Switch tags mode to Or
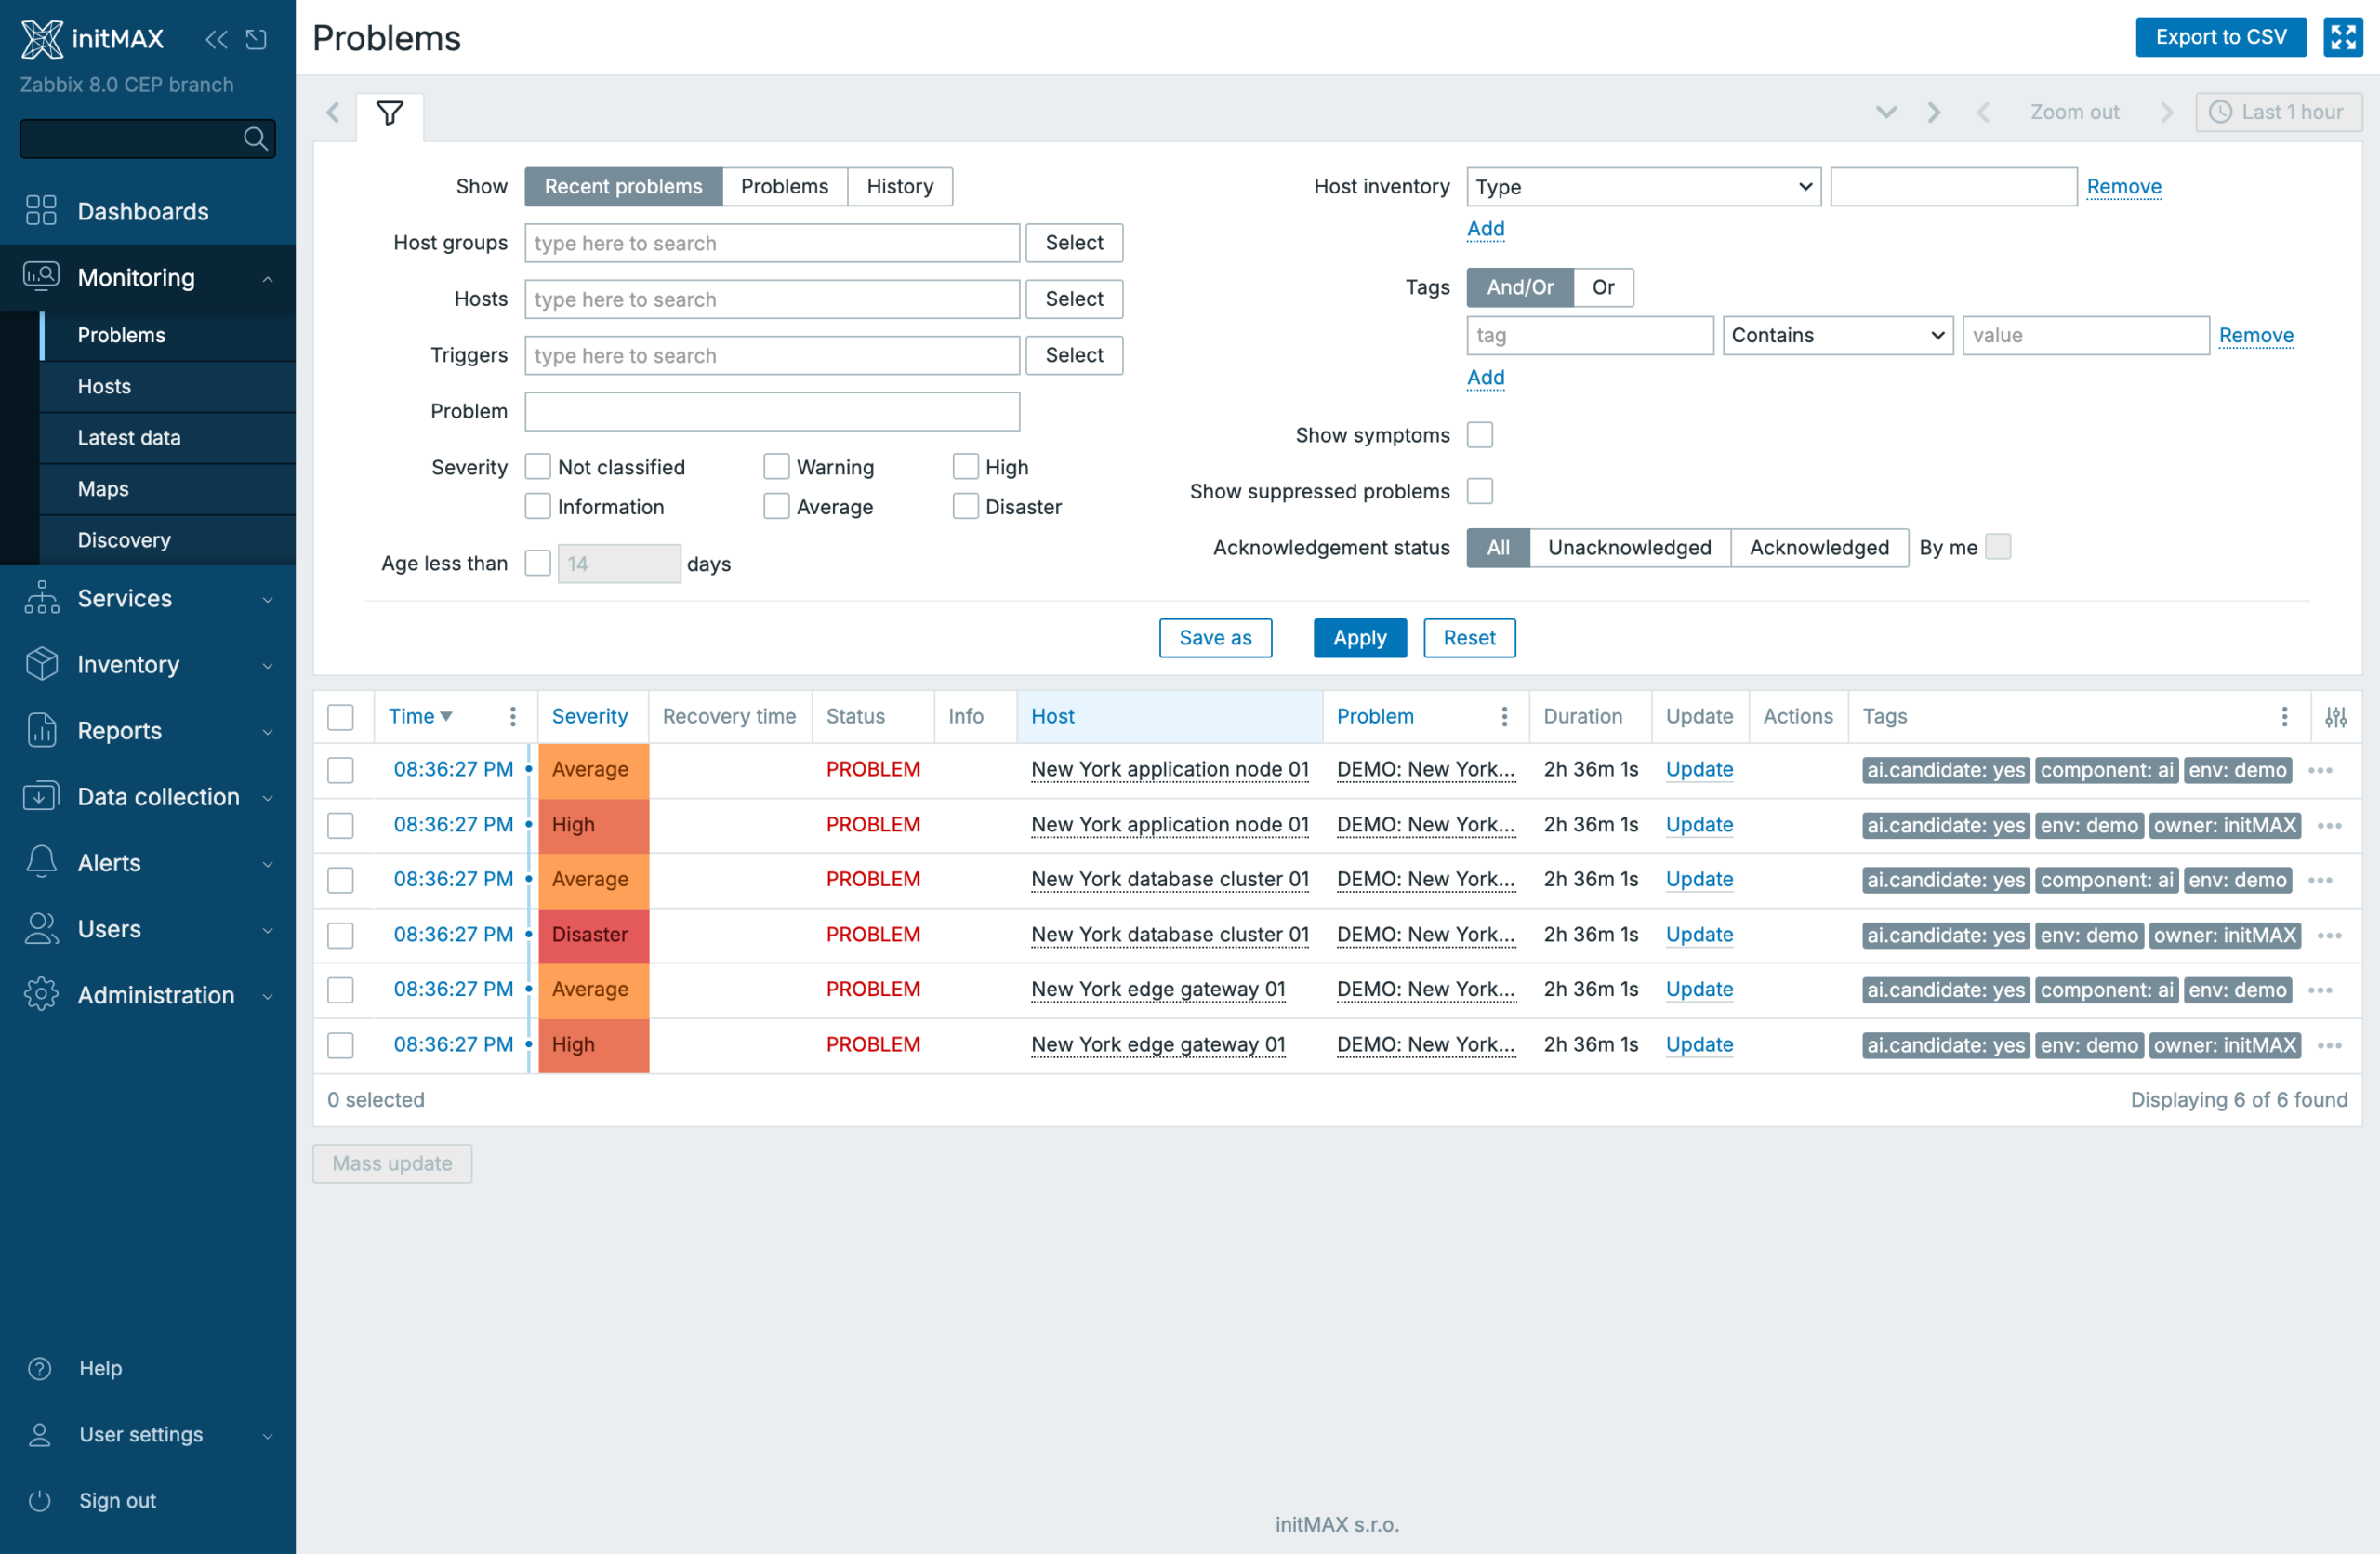 click(1602, 287)
